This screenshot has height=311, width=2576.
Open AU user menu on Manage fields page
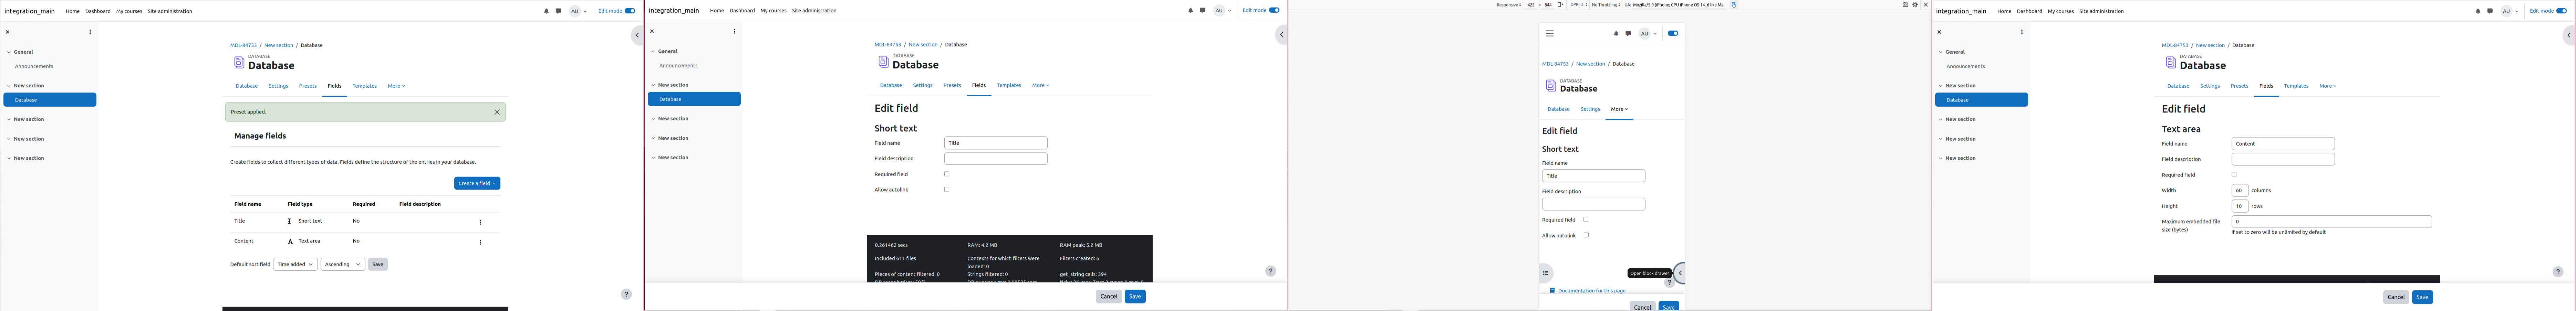tap(578, 11)
